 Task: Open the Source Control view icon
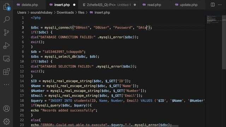pos(6,32)
